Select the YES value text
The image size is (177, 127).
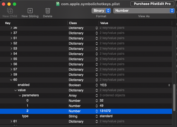pos(103,85)
